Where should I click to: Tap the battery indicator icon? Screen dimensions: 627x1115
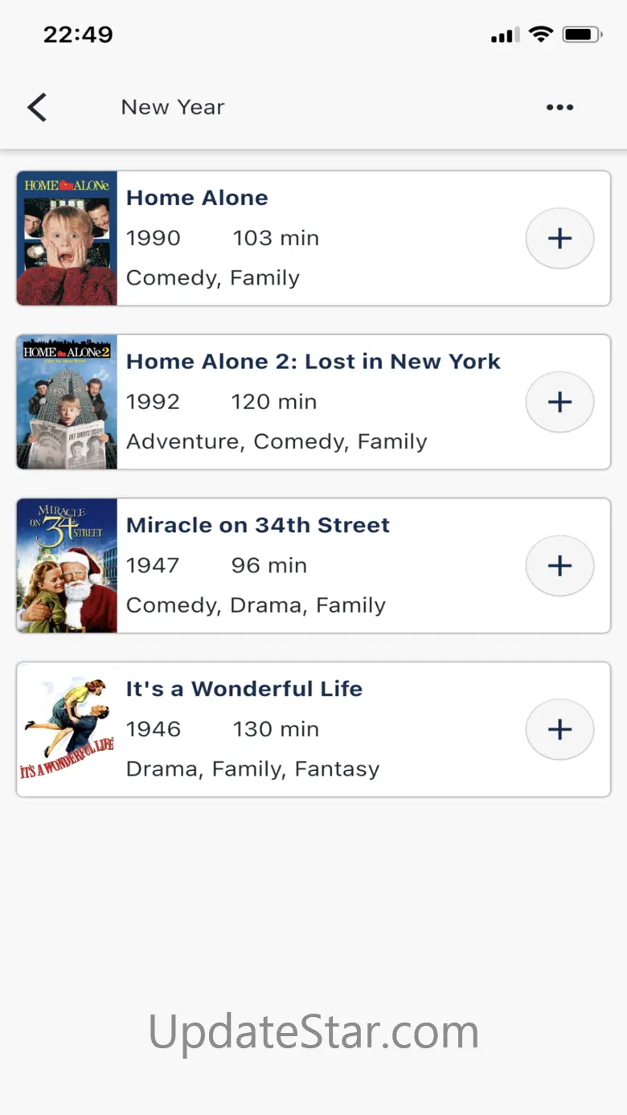(583, 35)
